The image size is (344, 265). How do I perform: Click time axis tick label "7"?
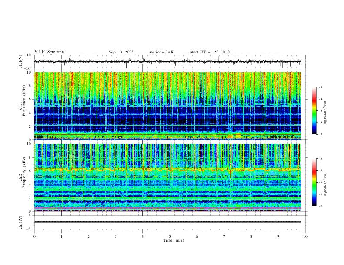point(224,236)
